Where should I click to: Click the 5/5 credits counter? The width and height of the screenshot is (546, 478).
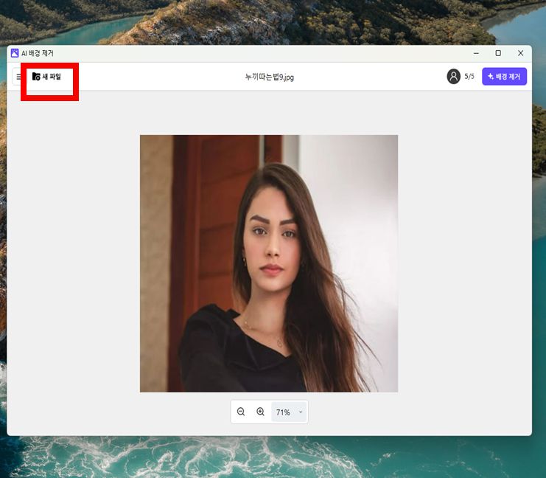[469, 77]
